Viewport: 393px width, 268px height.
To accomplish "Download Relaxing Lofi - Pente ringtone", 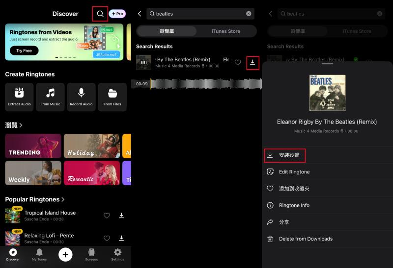I will pyautogui.click(x=121, y=238).
